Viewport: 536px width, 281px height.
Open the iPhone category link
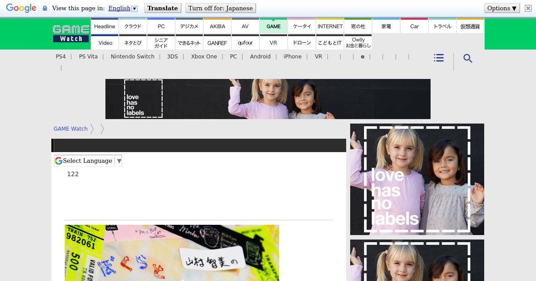click(x=293, y=57)
